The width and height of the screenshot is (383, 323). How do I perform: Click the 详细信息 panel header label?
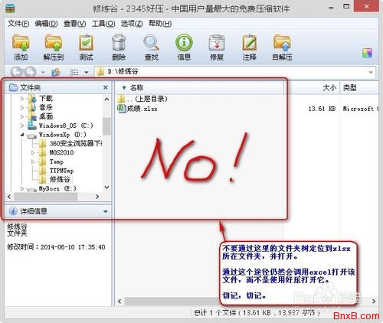pos(34,211)
